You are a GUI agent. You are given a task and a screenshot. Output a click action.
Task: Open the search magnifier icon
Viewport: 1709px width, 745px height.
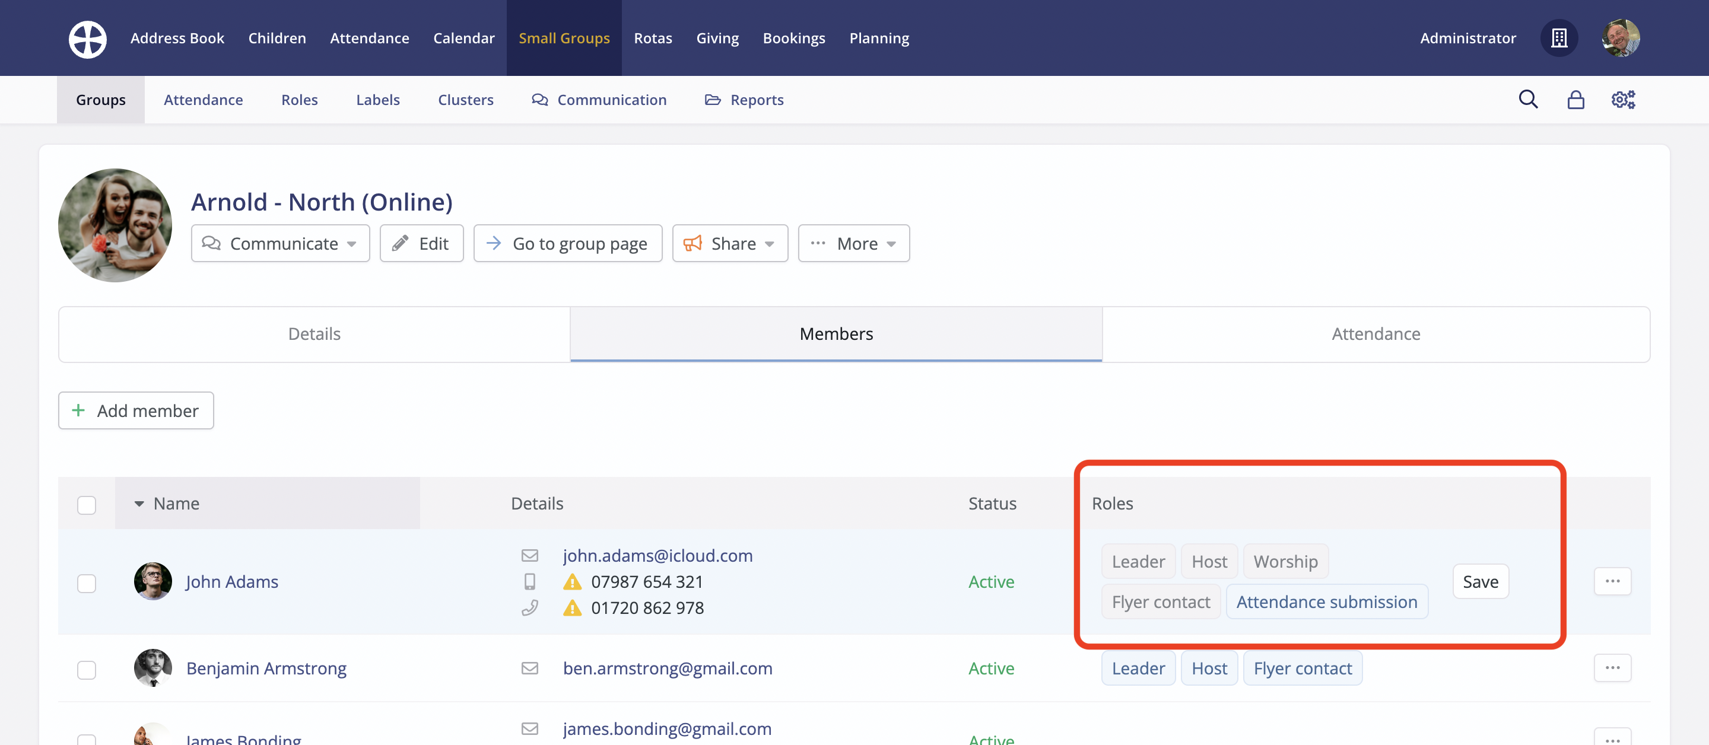[1528, 100]
